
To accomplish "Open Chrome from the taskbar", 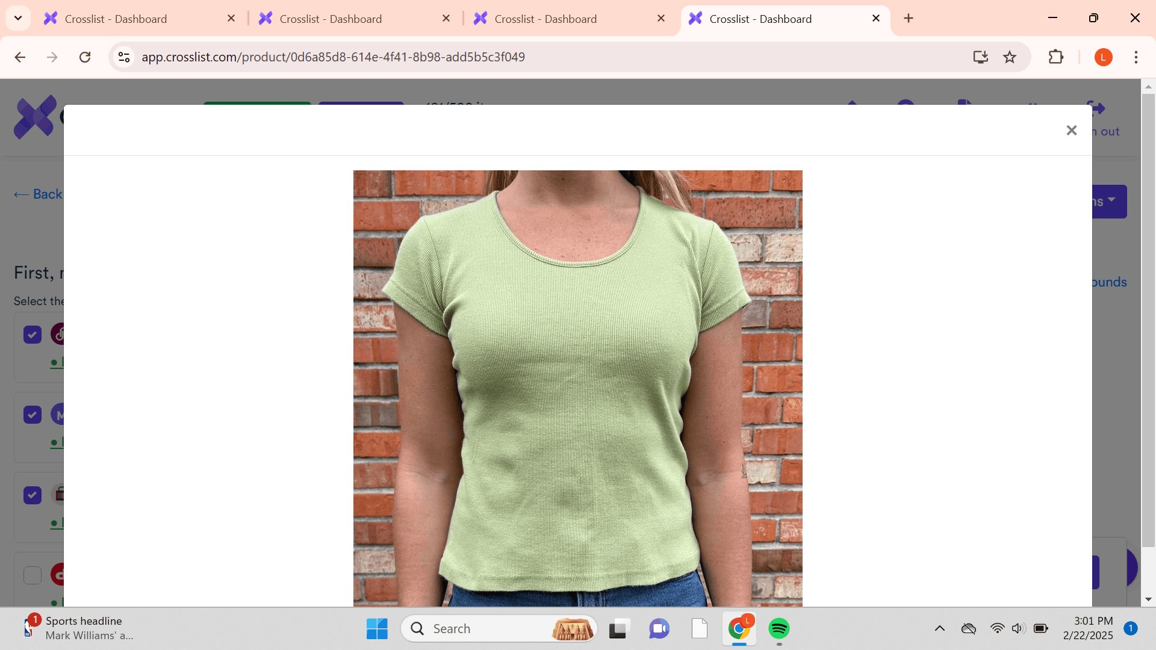I will click(739, 629).
